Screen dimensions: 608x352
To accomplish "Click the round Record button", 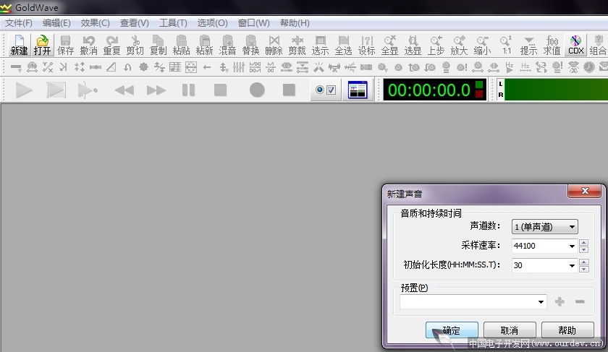I will tap(257, 90).
